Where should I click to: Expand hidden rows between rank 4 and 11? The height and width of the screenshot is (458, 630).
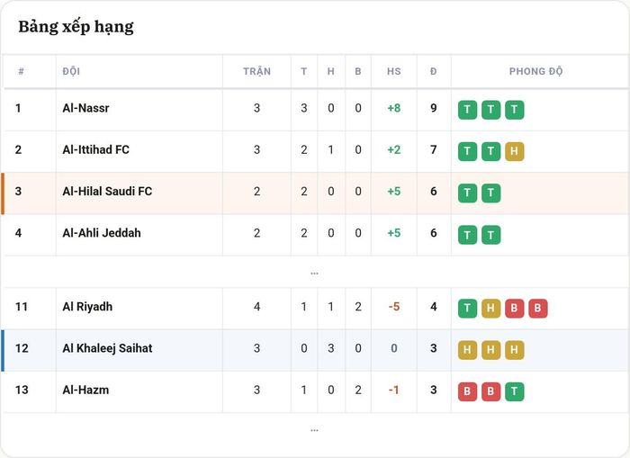[x=315, y=274]
